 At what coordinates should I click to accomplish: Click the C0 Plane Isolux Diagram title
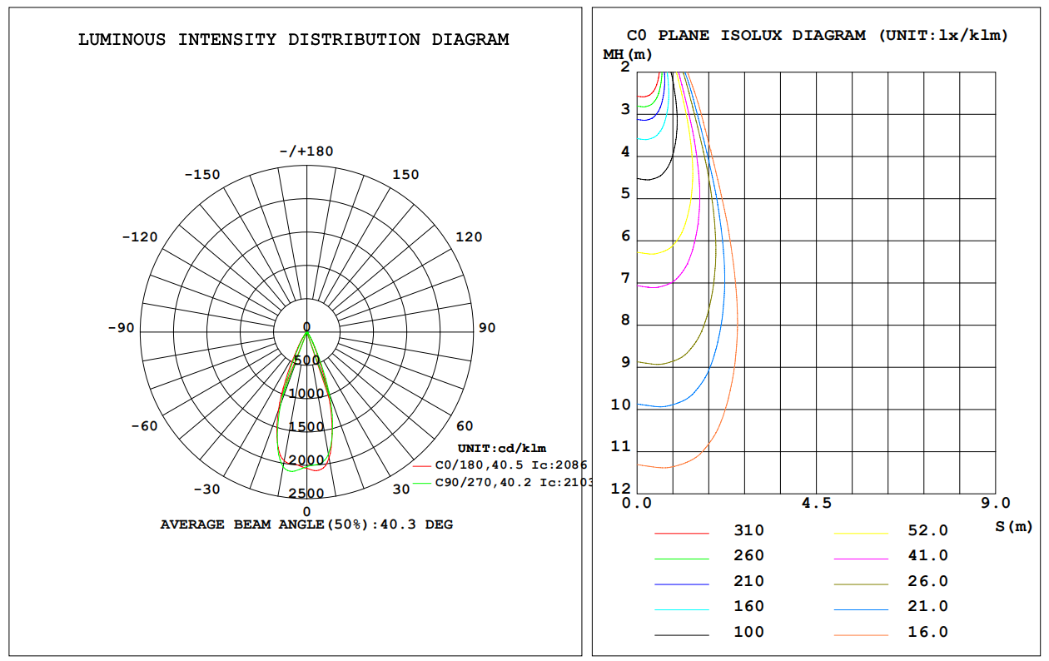coord(817,35)
